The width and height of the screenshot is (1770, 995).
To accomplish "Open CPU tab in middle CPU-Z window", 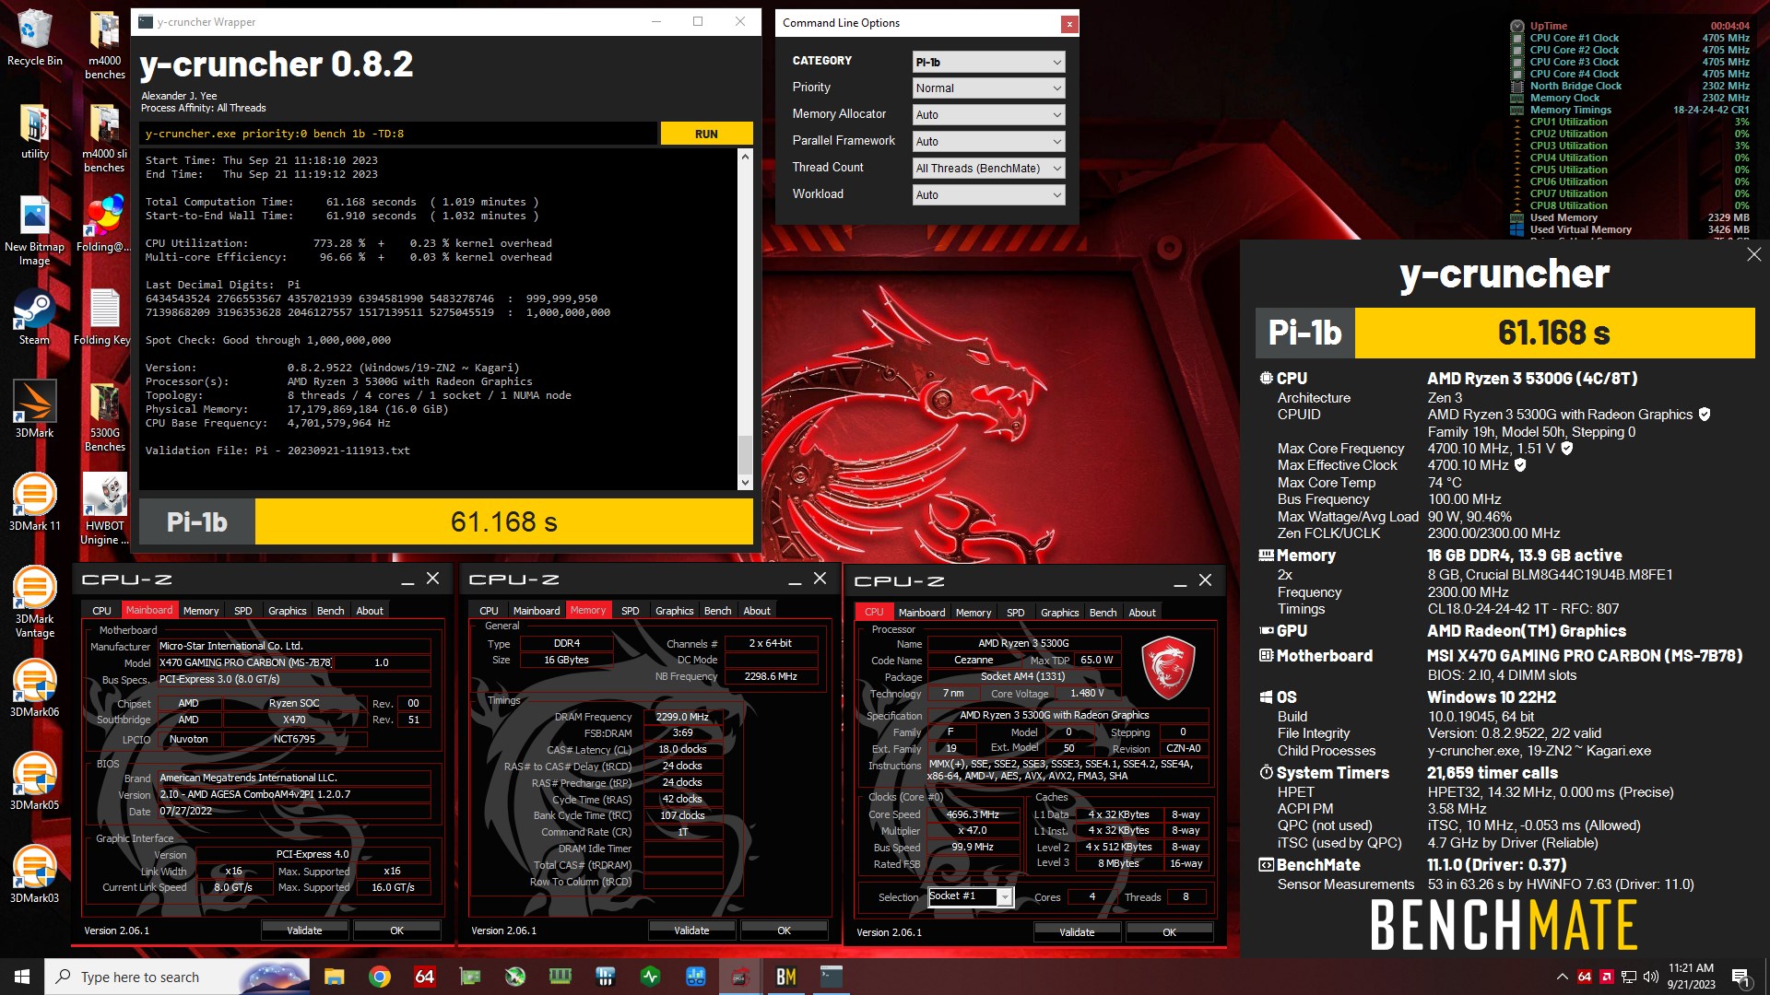I will tap(489, 611).
